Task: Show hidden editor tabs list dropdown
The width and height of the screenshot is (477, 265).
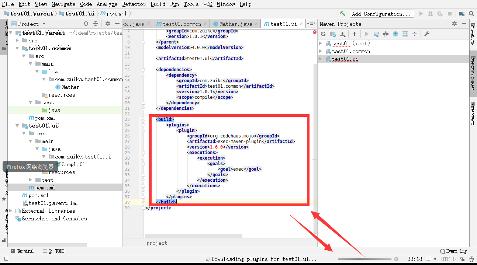Action: click(x=311, y=24)
